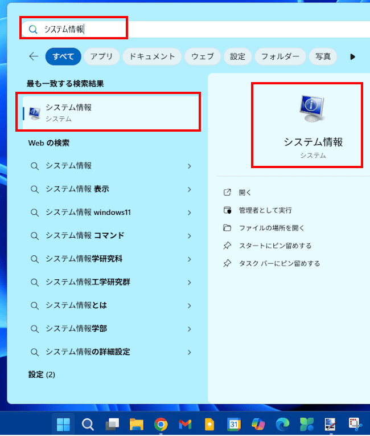Switch to the ウェブ filter tab

203,56
